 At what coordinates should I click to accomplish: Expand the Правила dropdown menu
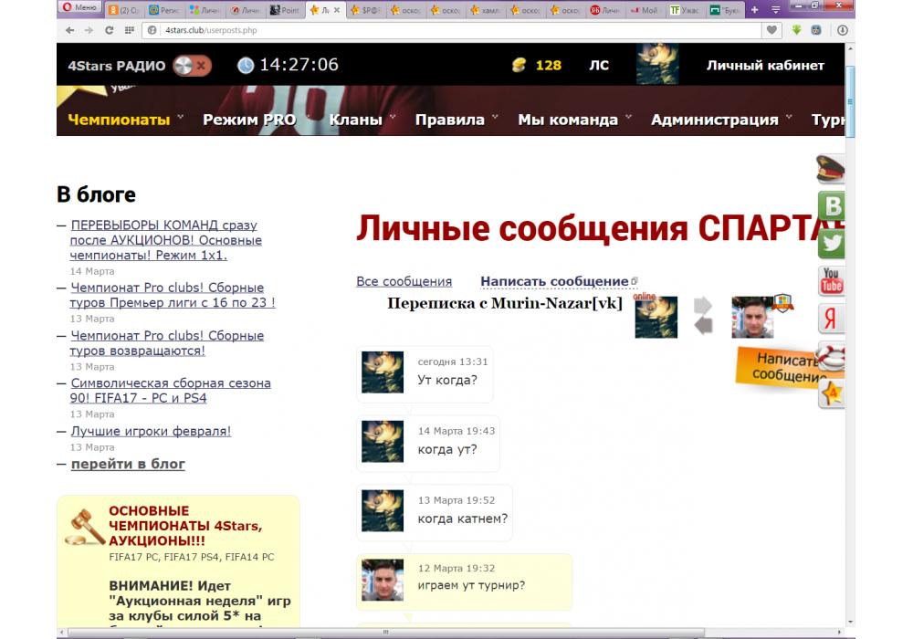click(495, 119)
